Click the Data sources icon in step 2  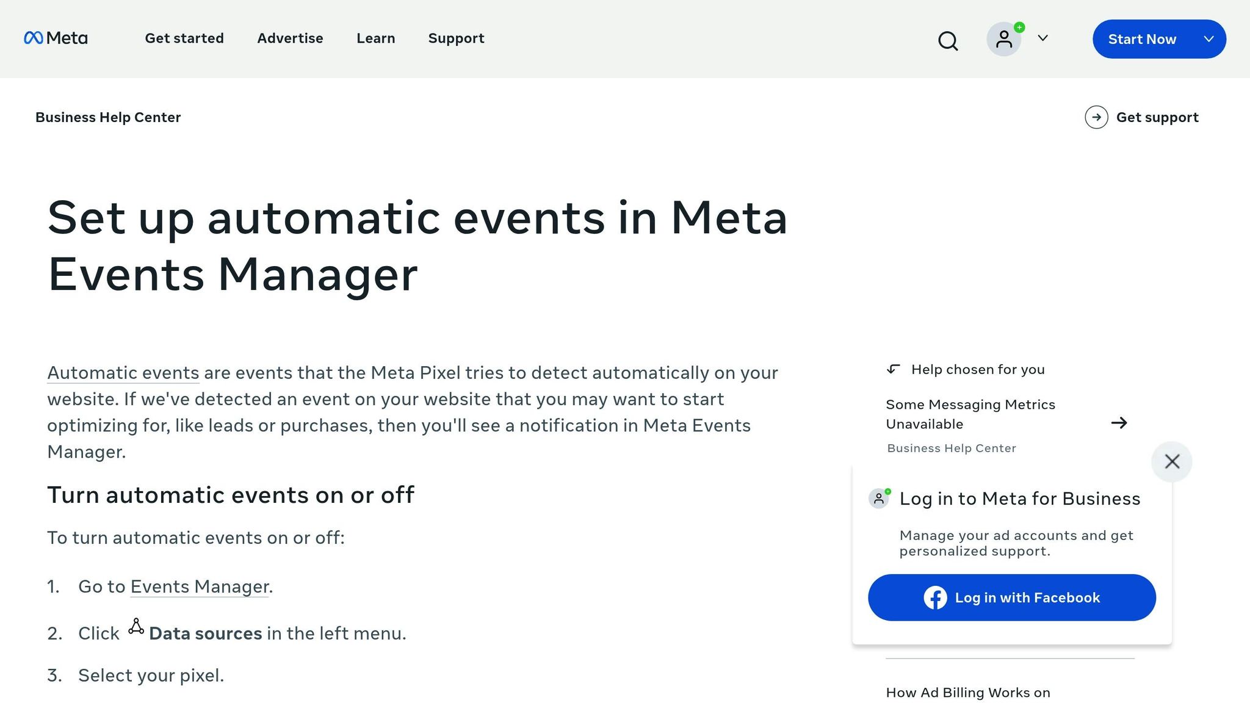(135, 626)
